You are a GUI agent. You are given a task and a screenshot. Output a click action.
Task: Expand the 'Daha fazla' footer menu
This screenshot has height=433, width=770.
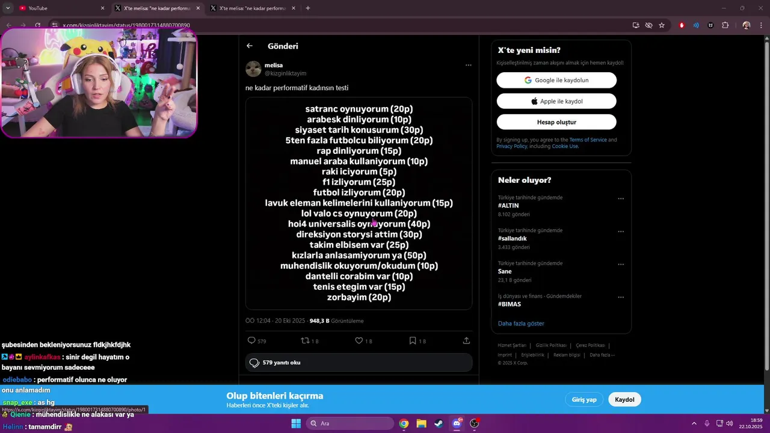pyautogui.click(x=602, y=355)
